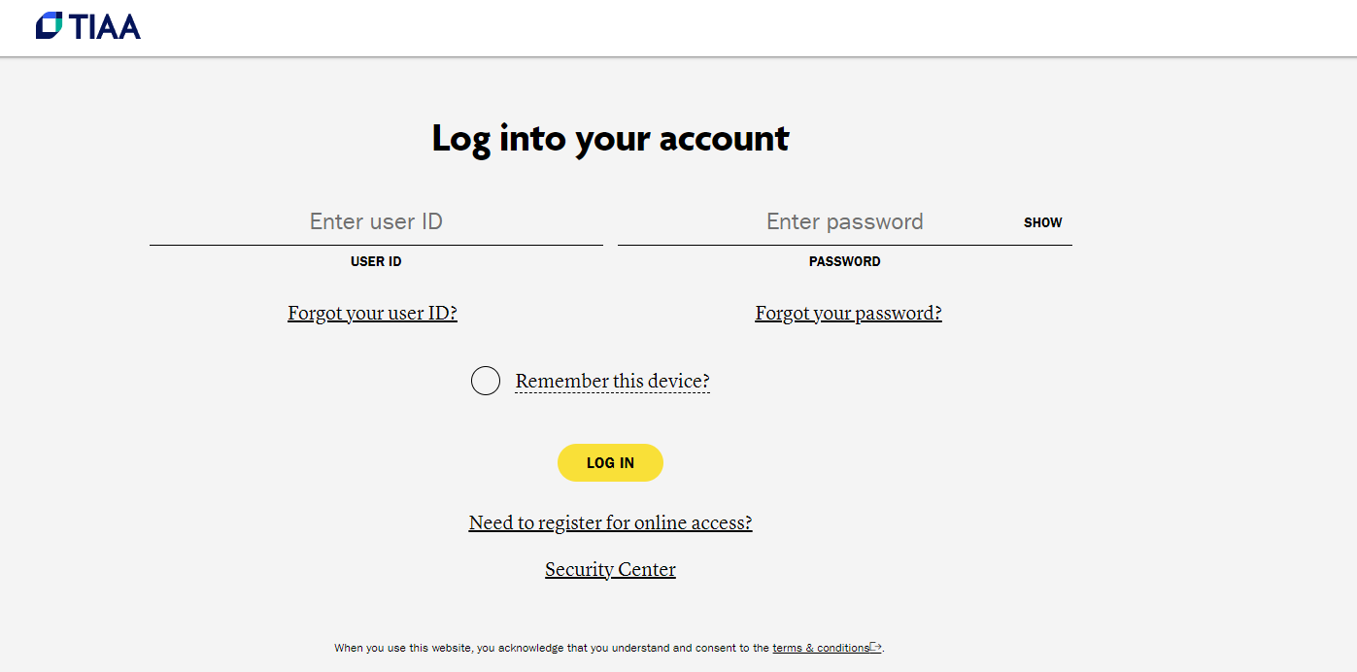
Task: Click the Log into your account heading
Action: coord(610,138)
